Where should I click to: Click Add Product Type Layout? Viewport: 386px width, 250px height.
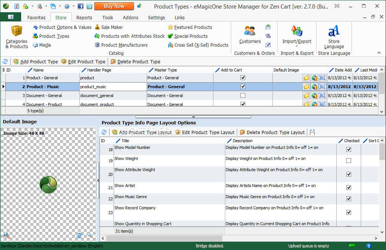142,132
